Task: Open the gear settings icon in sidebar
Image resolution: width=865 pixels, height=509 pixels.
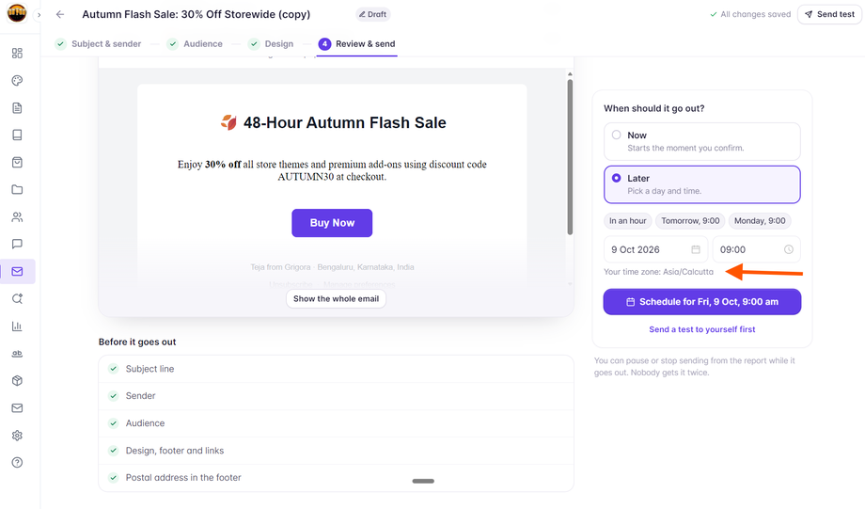Action: (x=17, y=436)
